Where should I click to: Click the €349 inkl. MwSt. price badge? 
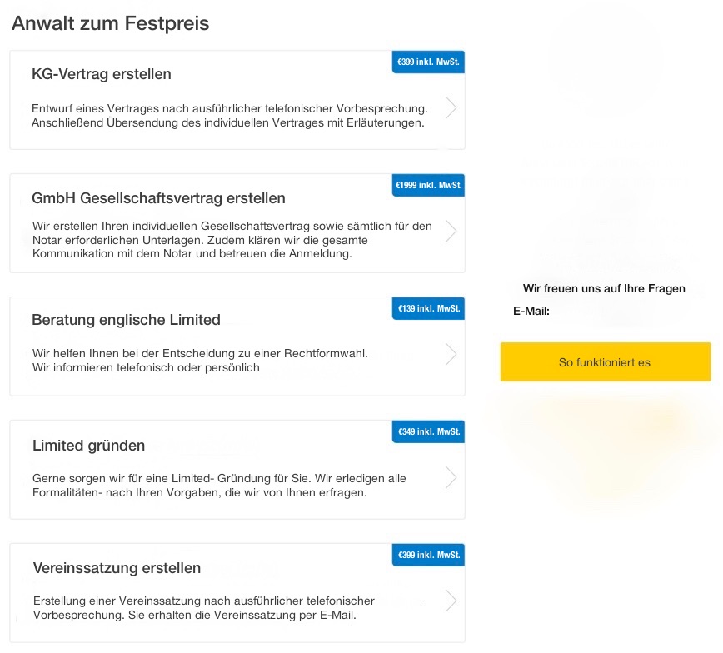coord(428,431)
